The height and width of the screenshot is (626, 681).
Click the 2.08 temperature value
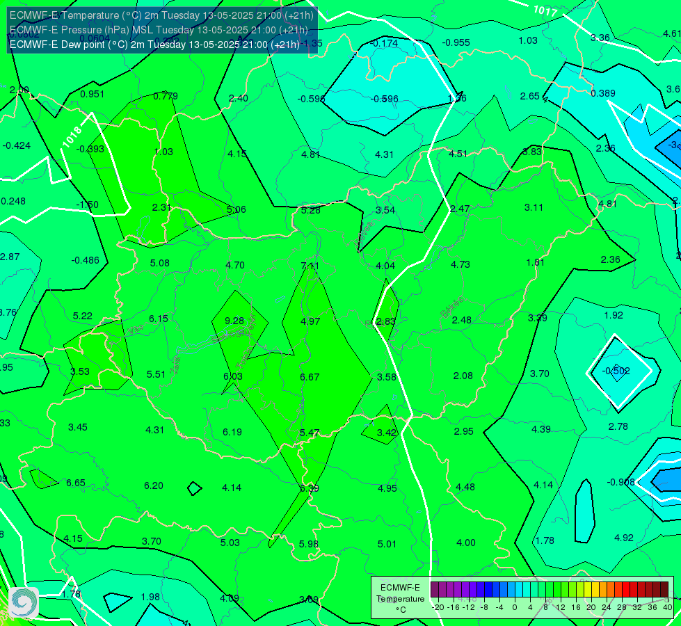pyautogui.click(x=463, y=376)
